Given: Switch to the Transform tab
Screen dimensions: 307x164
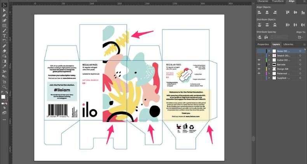Looking at the screenshot, I should click(278, 1).
